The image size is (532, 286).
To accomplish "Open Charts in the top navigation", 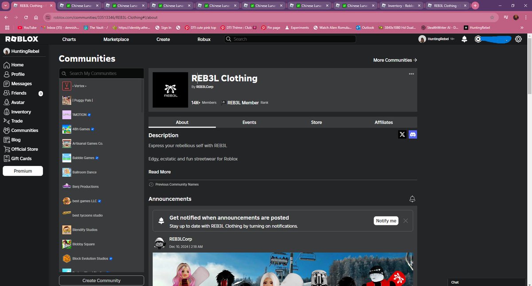I will click(x=69, y=39).
